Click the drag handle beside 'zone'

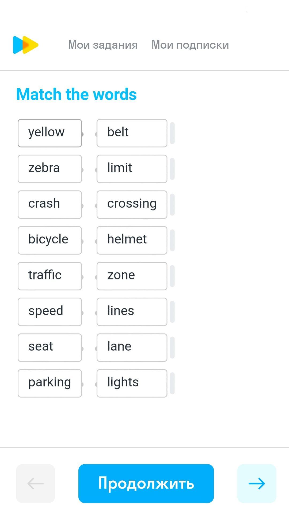tap(172, 276)
